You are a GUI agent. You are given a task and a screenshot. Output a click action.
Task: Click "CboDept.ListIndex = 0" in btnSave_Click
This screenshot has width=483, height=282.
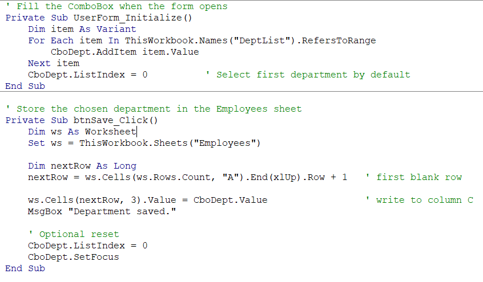pyautogui.click(x=88, y=246)
